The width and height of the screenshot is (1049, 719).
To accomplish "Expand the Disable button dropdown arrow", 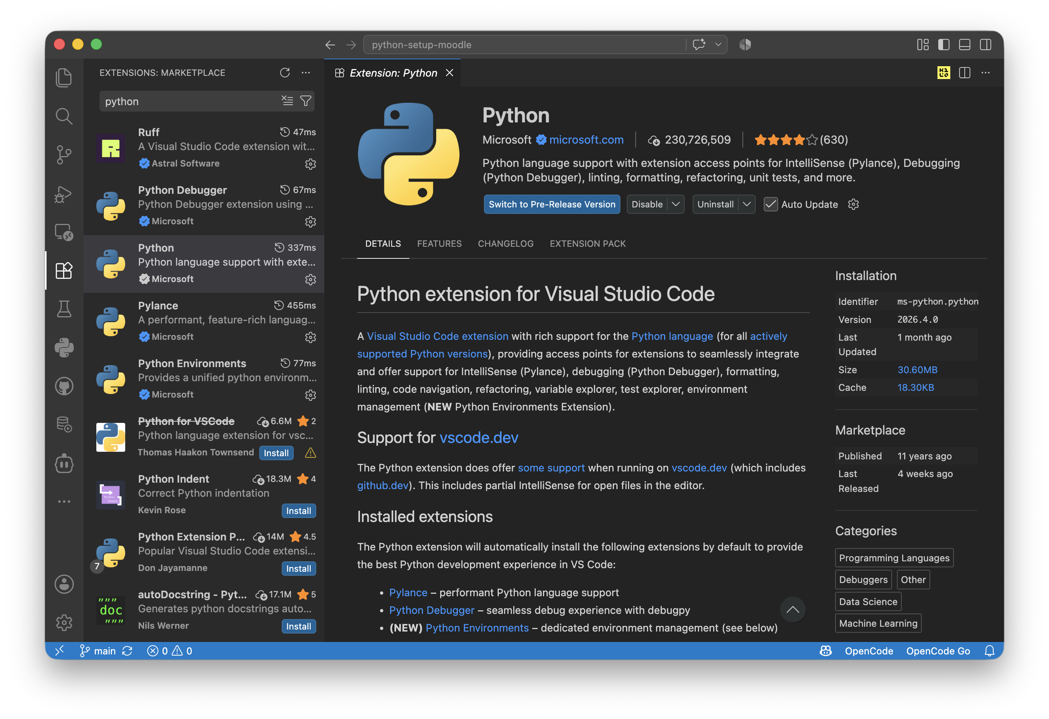I will click(676, 204).
